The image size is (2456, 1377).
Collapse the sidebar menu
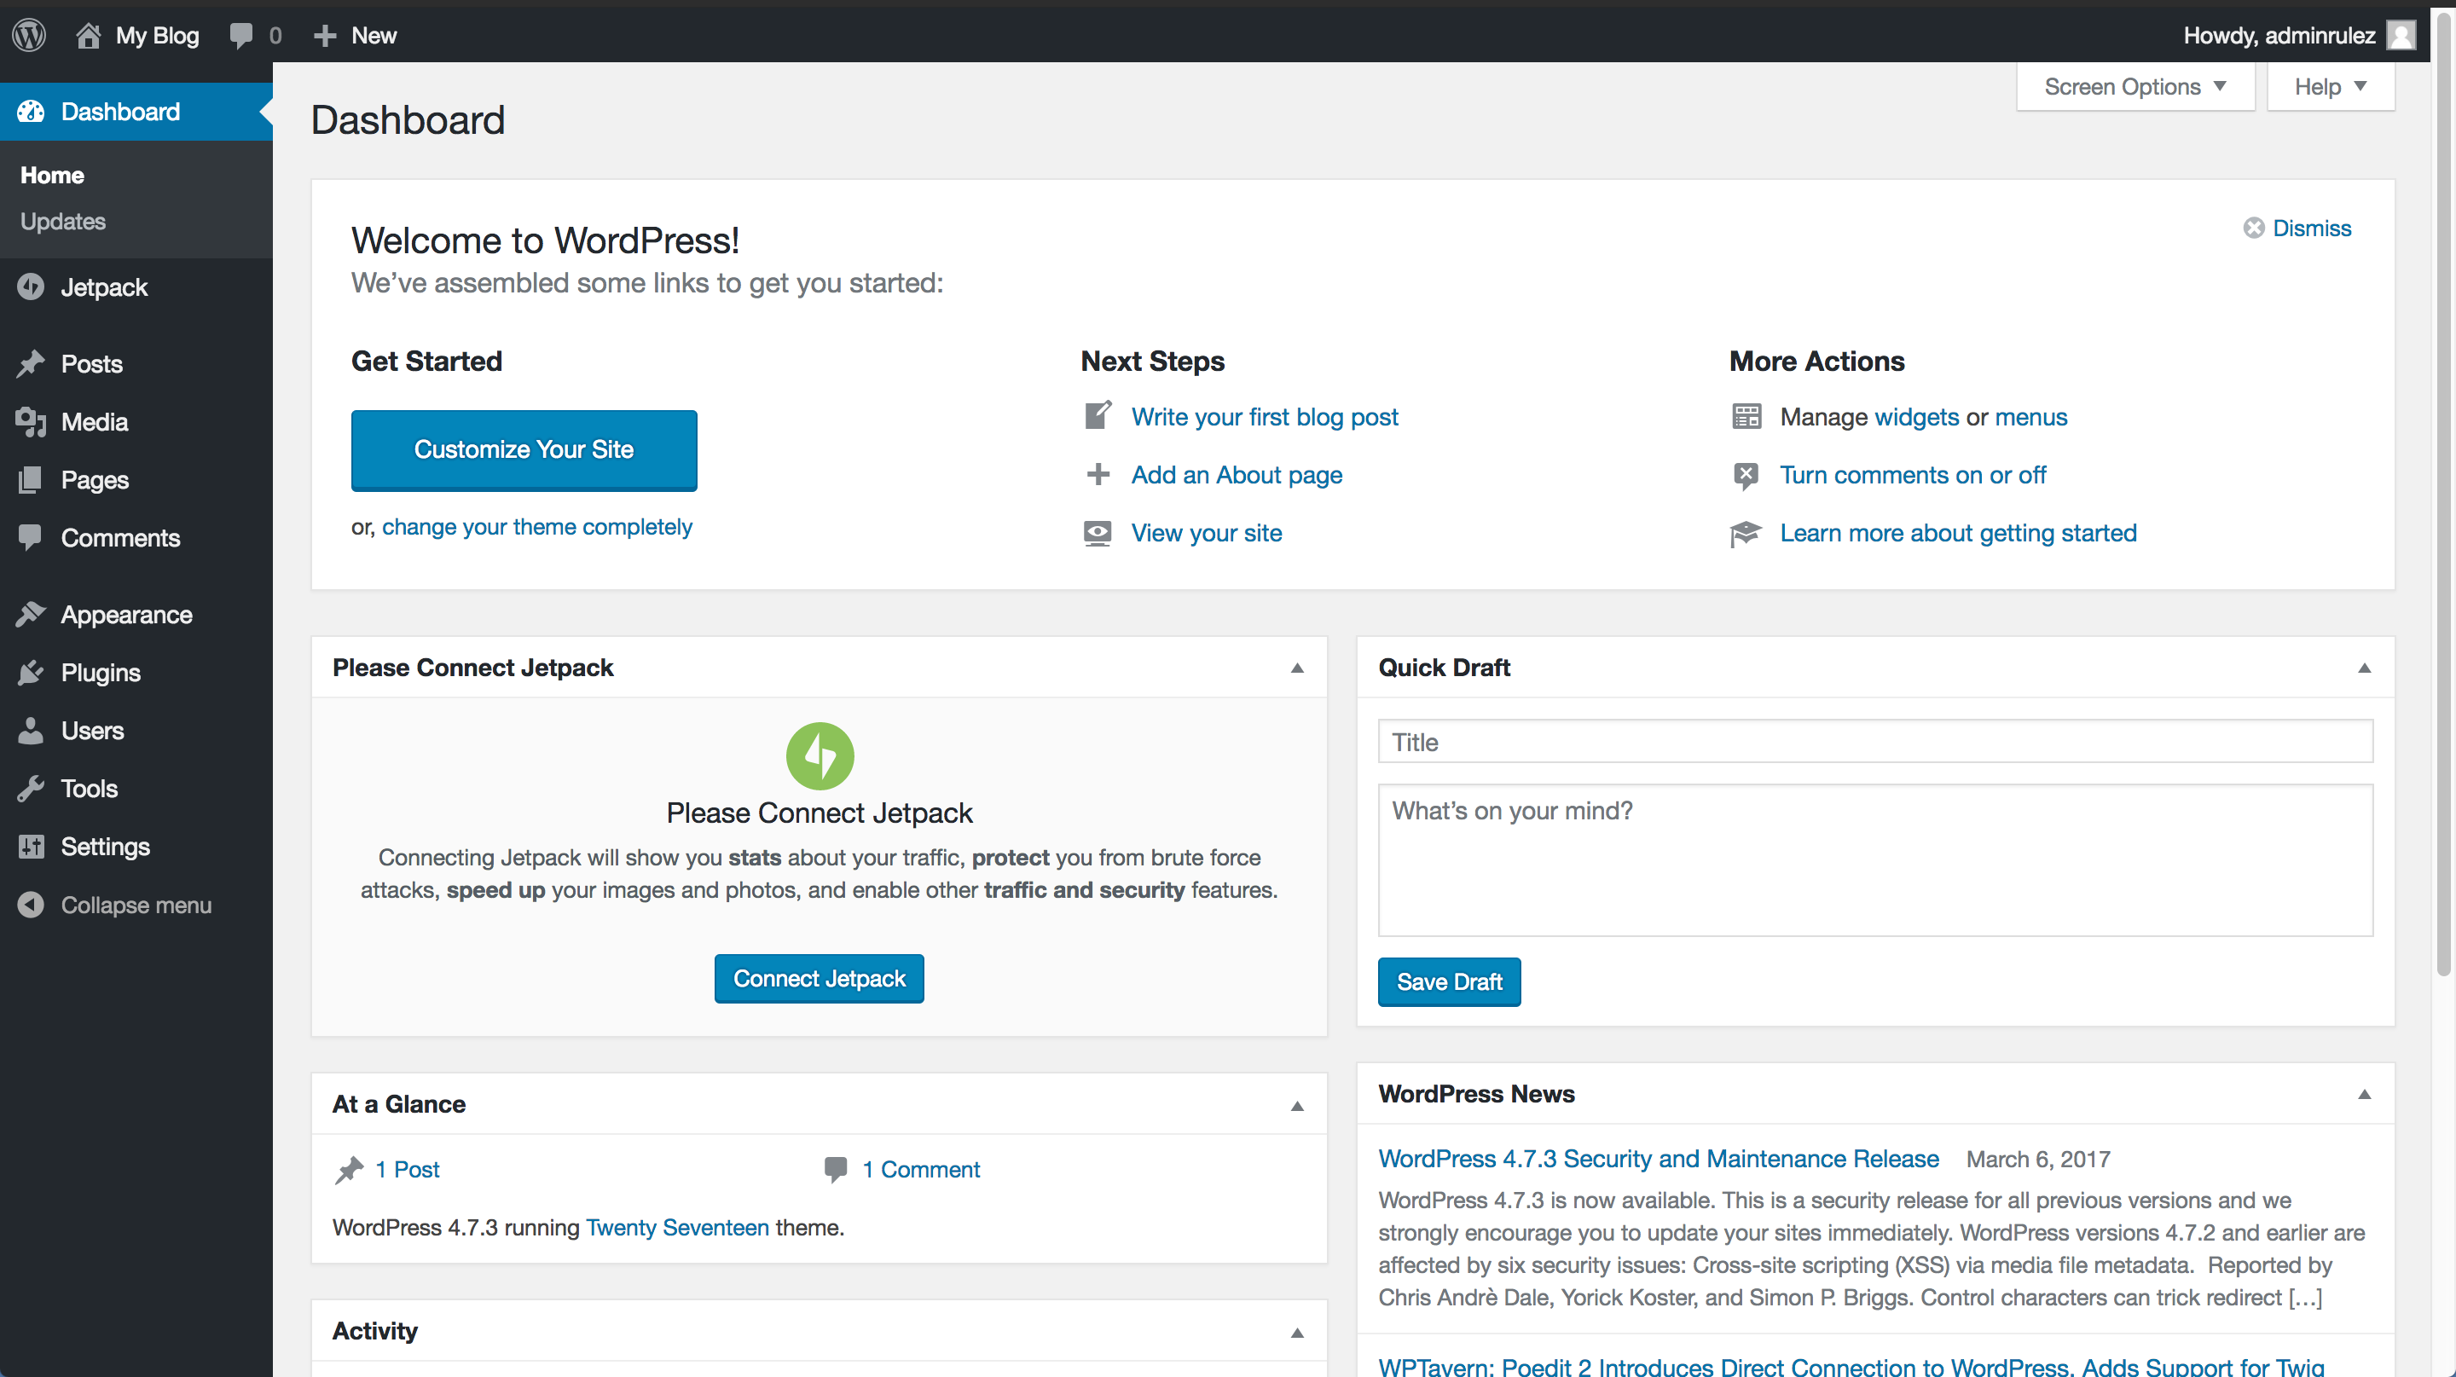136,905
